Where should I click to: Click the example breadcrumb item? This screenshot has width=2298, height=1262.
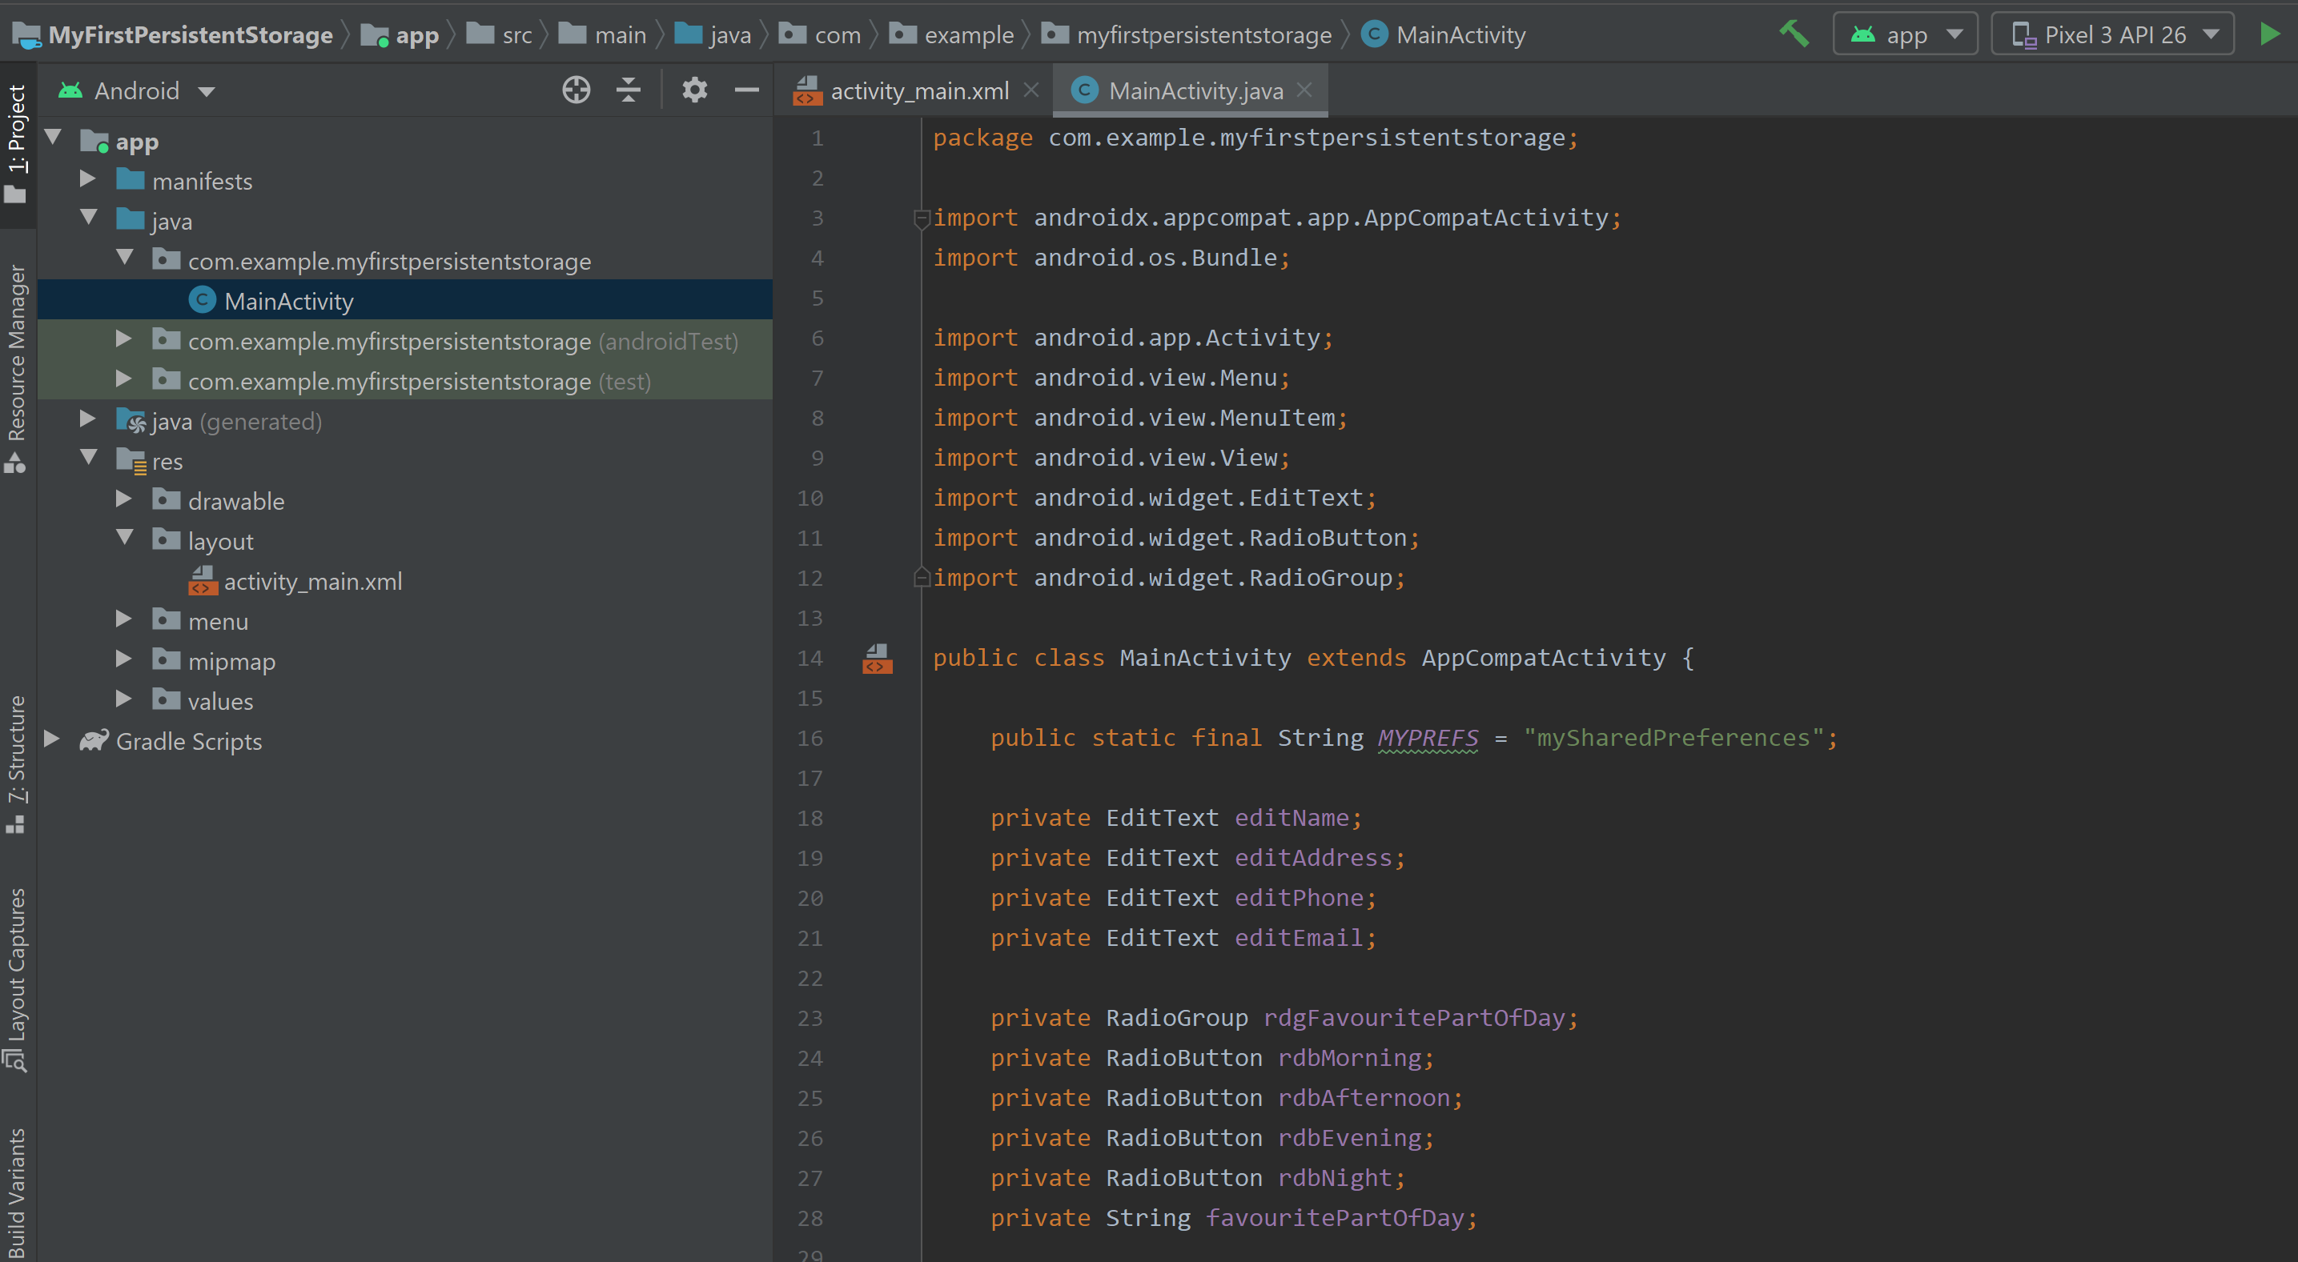coord(951,34)
